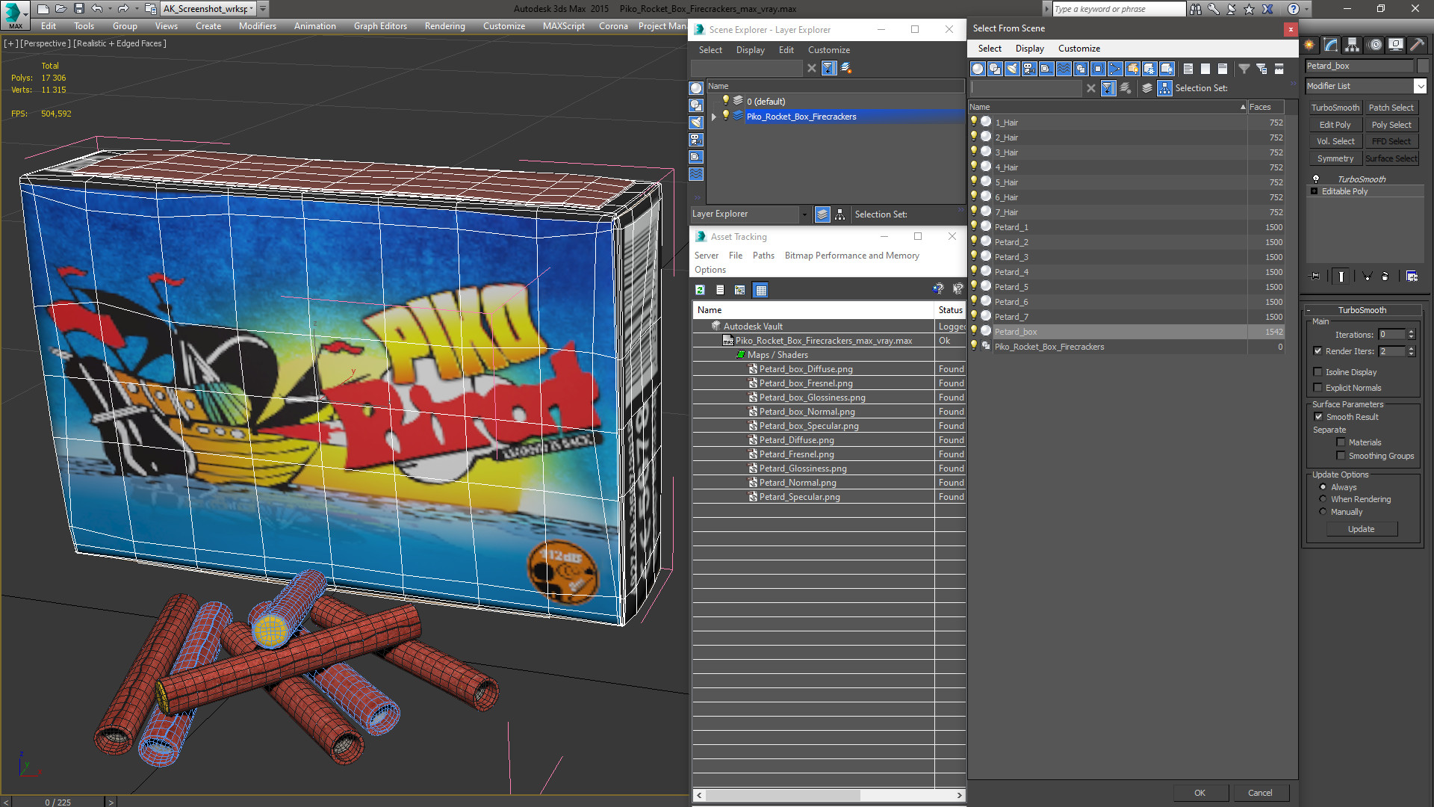
Task: Toggle Display Bone Objects filter in Select From Scene
Action: [1115, 69]
